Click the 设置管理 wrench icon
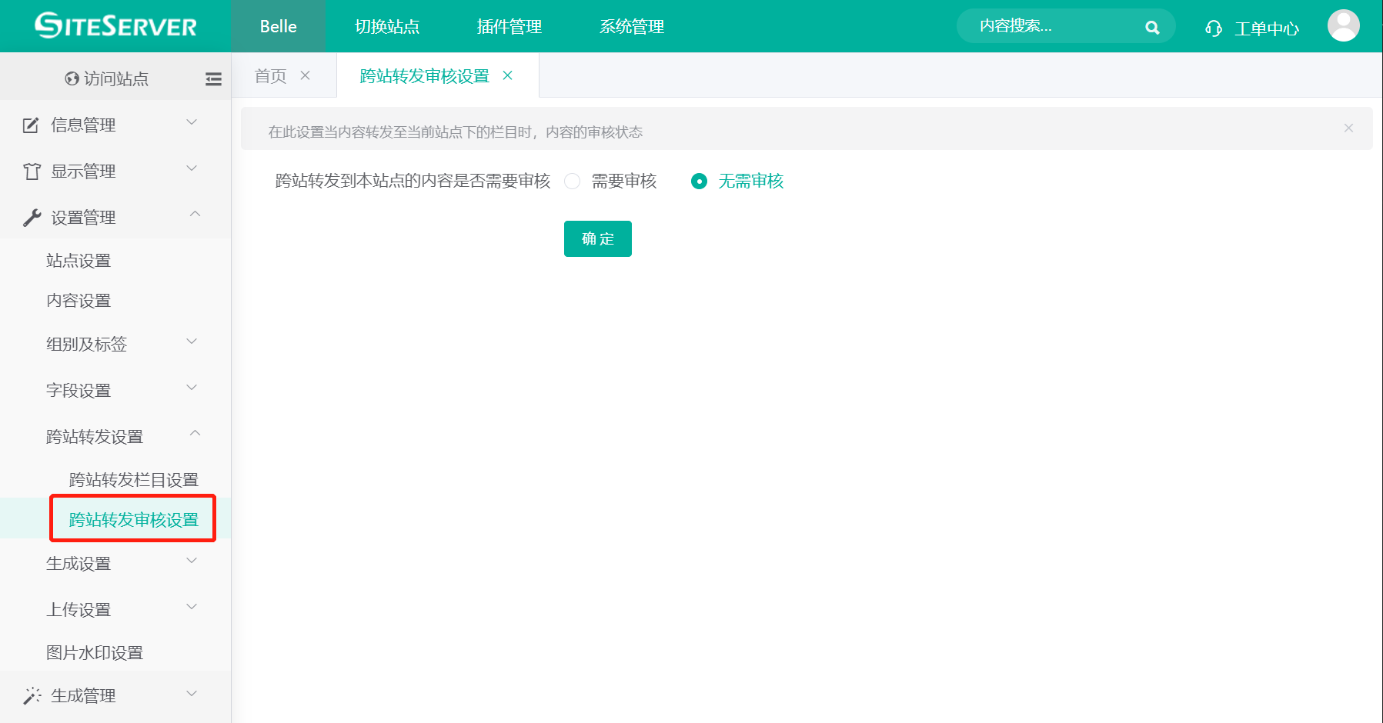 [x=31, y=216]
